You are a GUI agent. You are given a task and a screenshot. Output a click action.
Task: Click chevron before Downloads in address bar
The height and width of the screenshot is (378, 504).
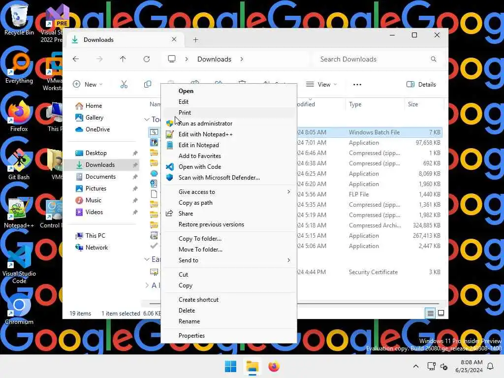pyautogui.click(x=187, y=59)
